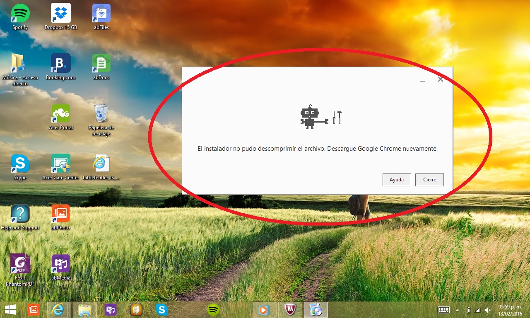530x318 pixels.
Task: Open the Skype desktop shortcut
Action: coord(19,167)
